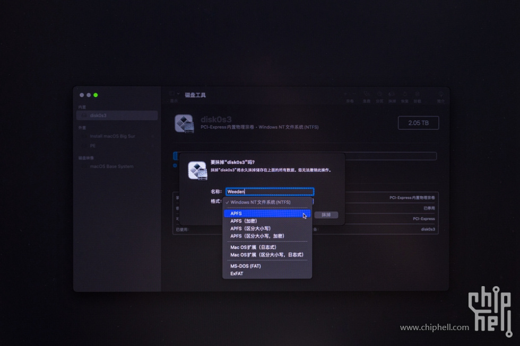
Task: Click the PCI-Express connection table value
Action: point(424,219)
